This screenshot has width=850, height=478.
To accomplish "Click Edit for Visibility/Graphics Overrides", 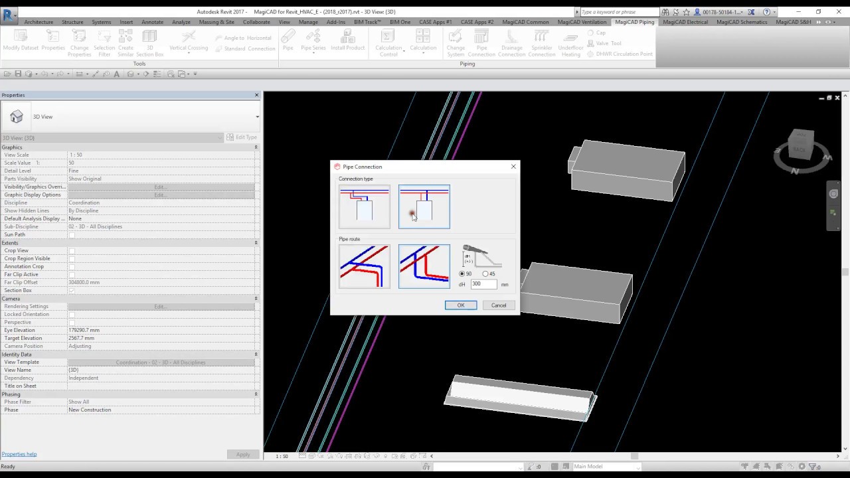I will click(x=160, y=187).
